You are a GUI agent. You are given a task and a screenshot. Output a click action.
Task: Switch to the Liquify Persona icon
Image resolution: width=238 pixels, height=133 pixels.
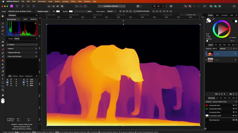17,6
